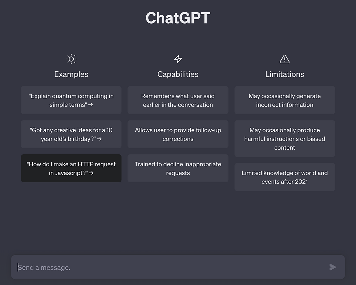Pick the HTTP request in Javascript example
The width and height of the screenshot is (356, 285).
[71, 169]
